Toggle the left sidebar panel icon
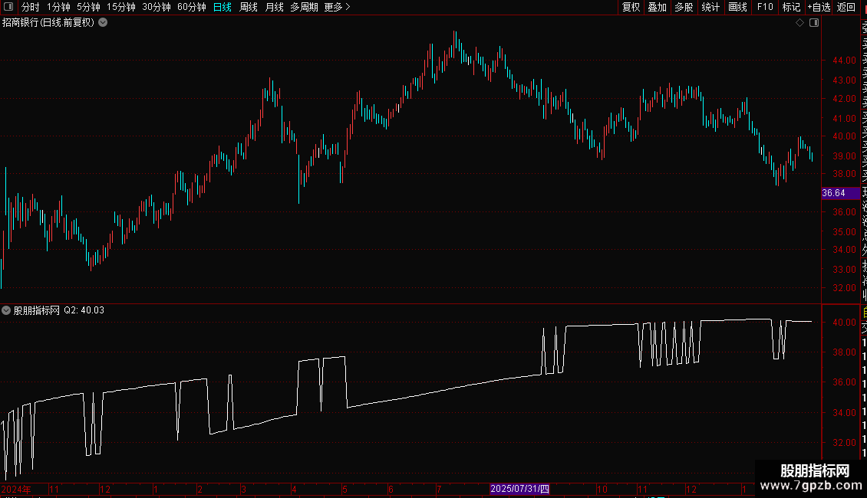 [8, 7]
